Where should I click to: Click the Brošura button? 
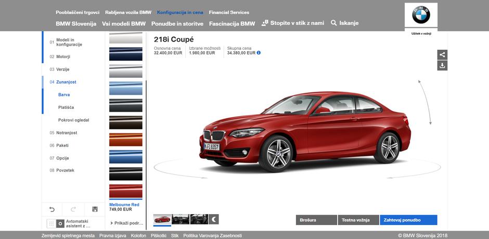(316, 220)
